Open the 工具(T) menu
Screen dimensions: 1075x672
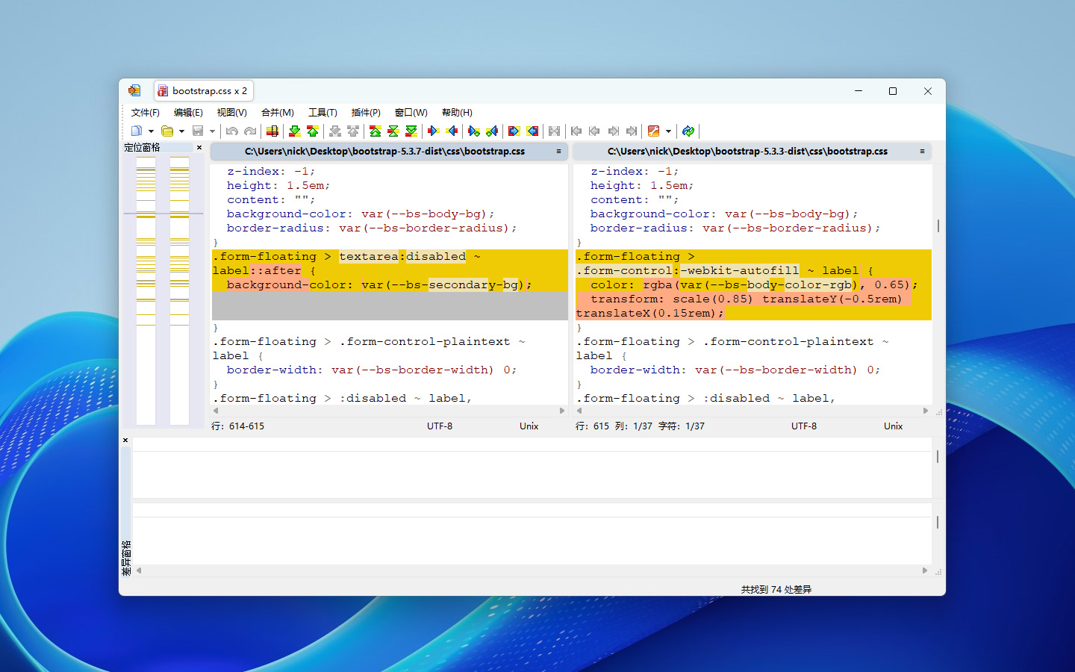click(x=322, y=113)
